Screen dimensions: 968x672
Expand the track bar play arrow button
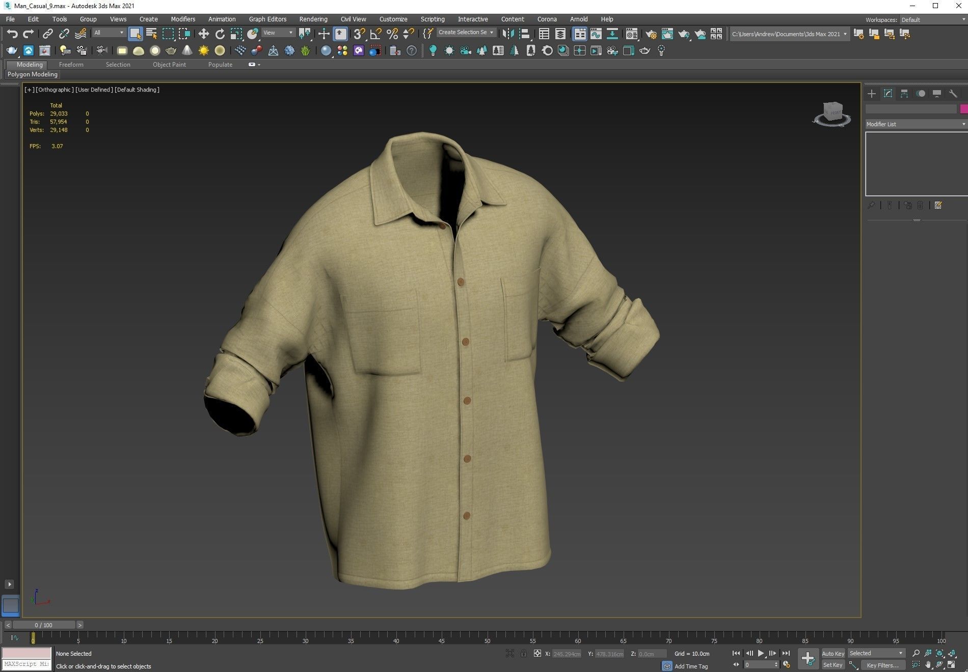[x=9, y=584]
